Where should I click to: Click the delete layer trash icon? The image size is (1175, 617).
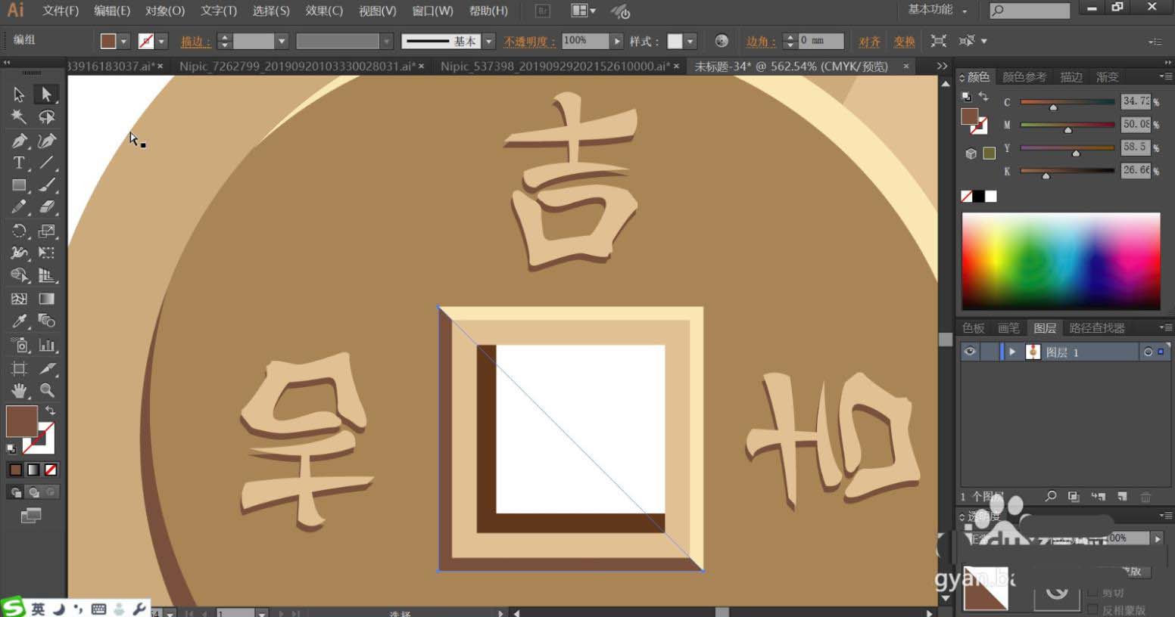tap(1145, 497)
